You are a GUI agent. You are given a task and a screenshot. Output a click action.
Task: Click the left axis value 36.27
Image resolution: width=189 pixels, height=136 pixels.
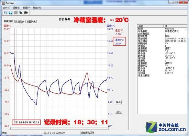7,53
